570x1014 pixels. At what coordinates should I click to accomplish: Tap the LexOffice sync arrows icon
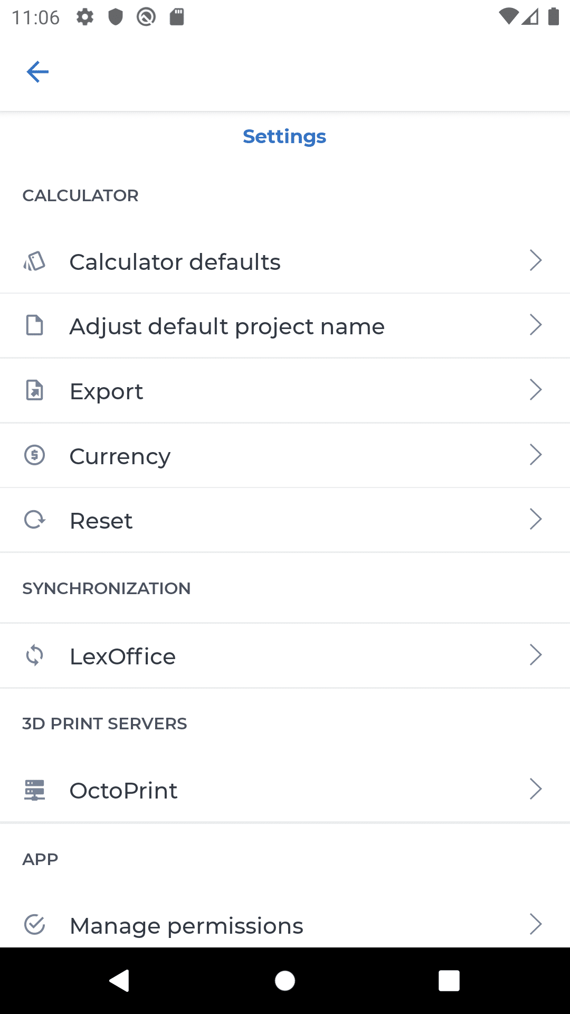34,655
